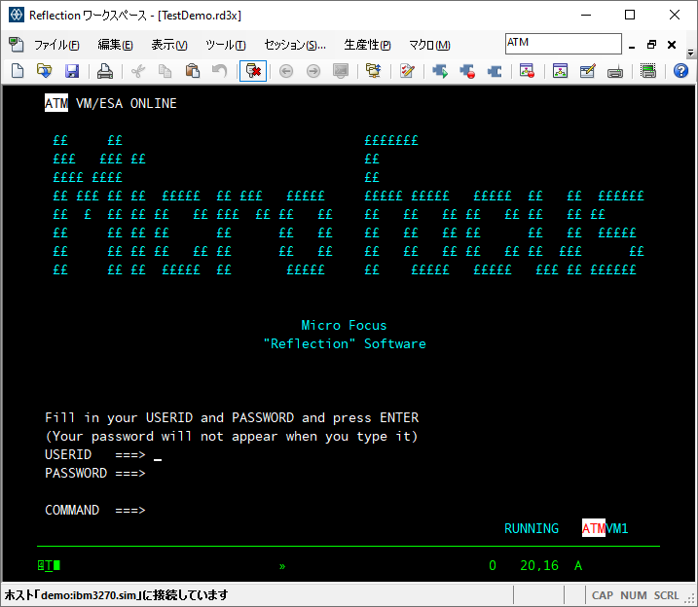Click the Copy icon in the toolbar

tap(165, 71)
